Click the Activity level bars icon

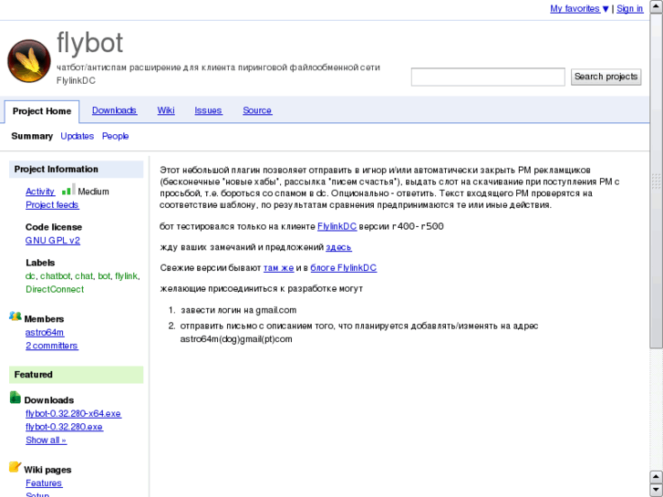[68, 190]
